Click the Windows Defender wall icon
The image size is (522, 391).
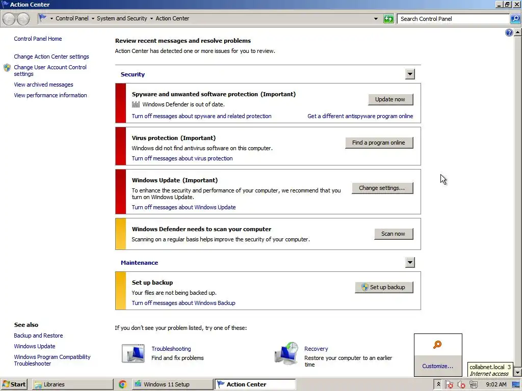click(x=136, y=104)
